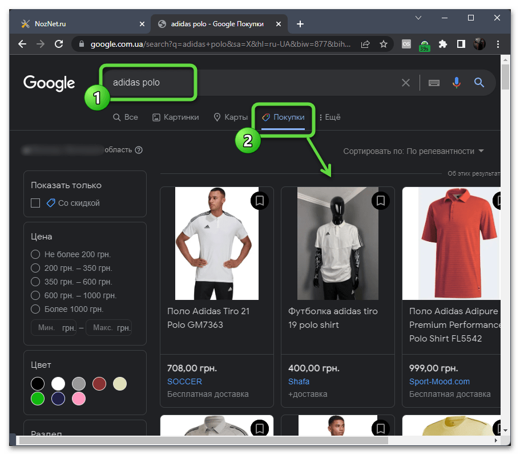Open the Сортировать по dropdown

click(414, 151)
